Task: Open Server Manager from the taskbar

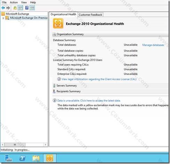Action: pos(8,158)
